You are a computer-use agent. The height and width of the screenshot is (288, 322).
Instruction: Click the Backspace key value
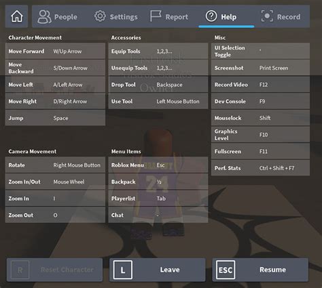click(169, 85)
